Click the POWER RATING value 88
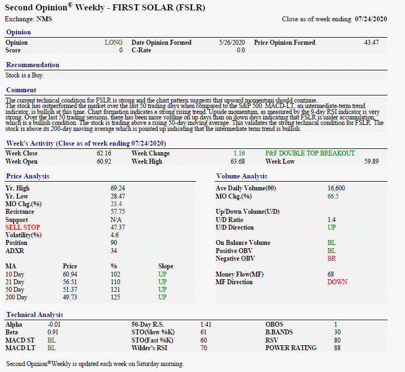This screenshot has width=405, height=372. [x=337, y=348]
